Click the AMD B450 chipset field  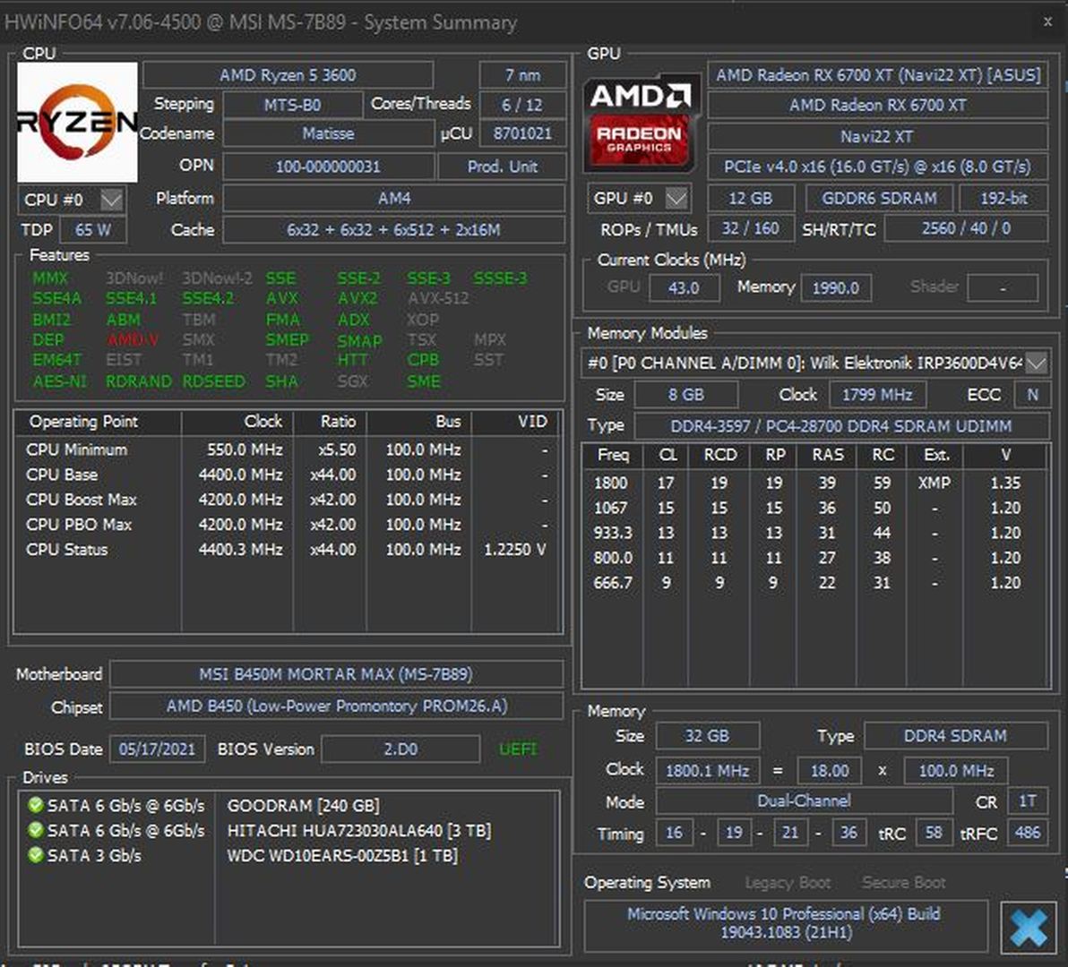pos(336,706)
